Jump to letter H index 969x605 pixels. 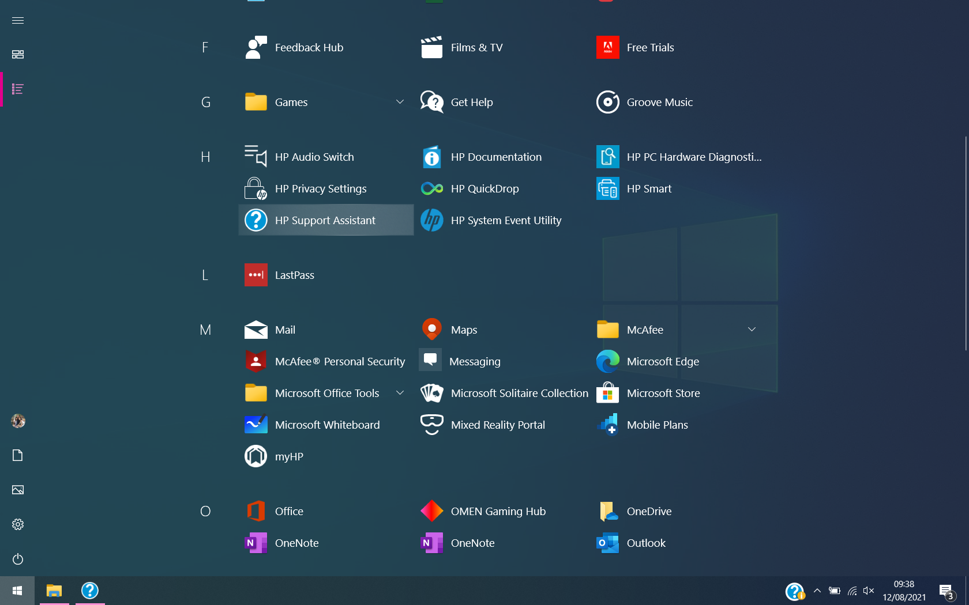tap(205, 157)
